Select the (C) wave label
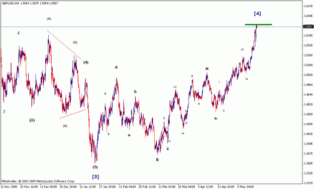The width and height of the screenshot is (314, 189). [x=75, y=42]
